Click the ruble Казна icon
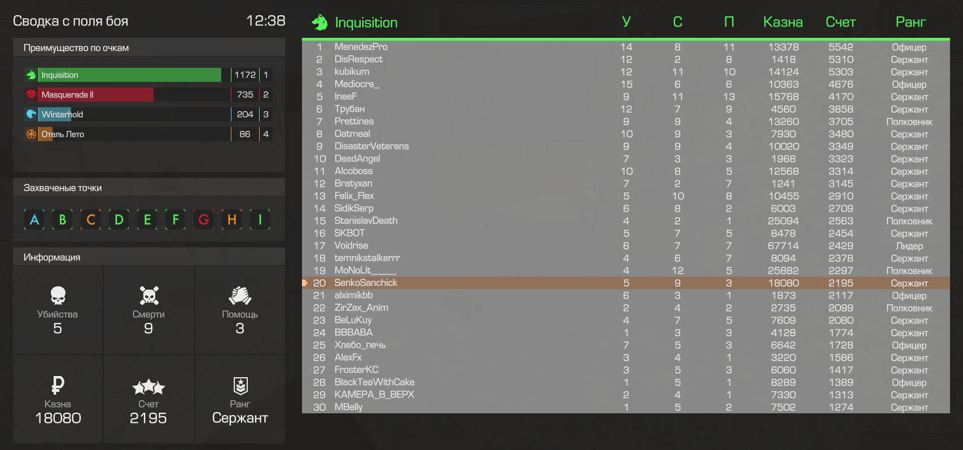Viewport: 963px width, 450px height. click(x=58, y=385)
